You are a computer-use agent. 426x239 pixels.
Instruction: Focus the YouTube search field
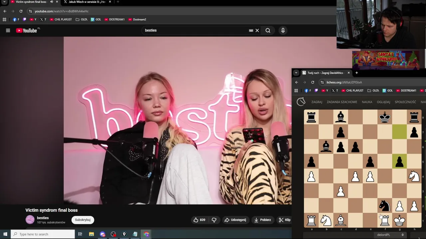(x=196, y=30)
